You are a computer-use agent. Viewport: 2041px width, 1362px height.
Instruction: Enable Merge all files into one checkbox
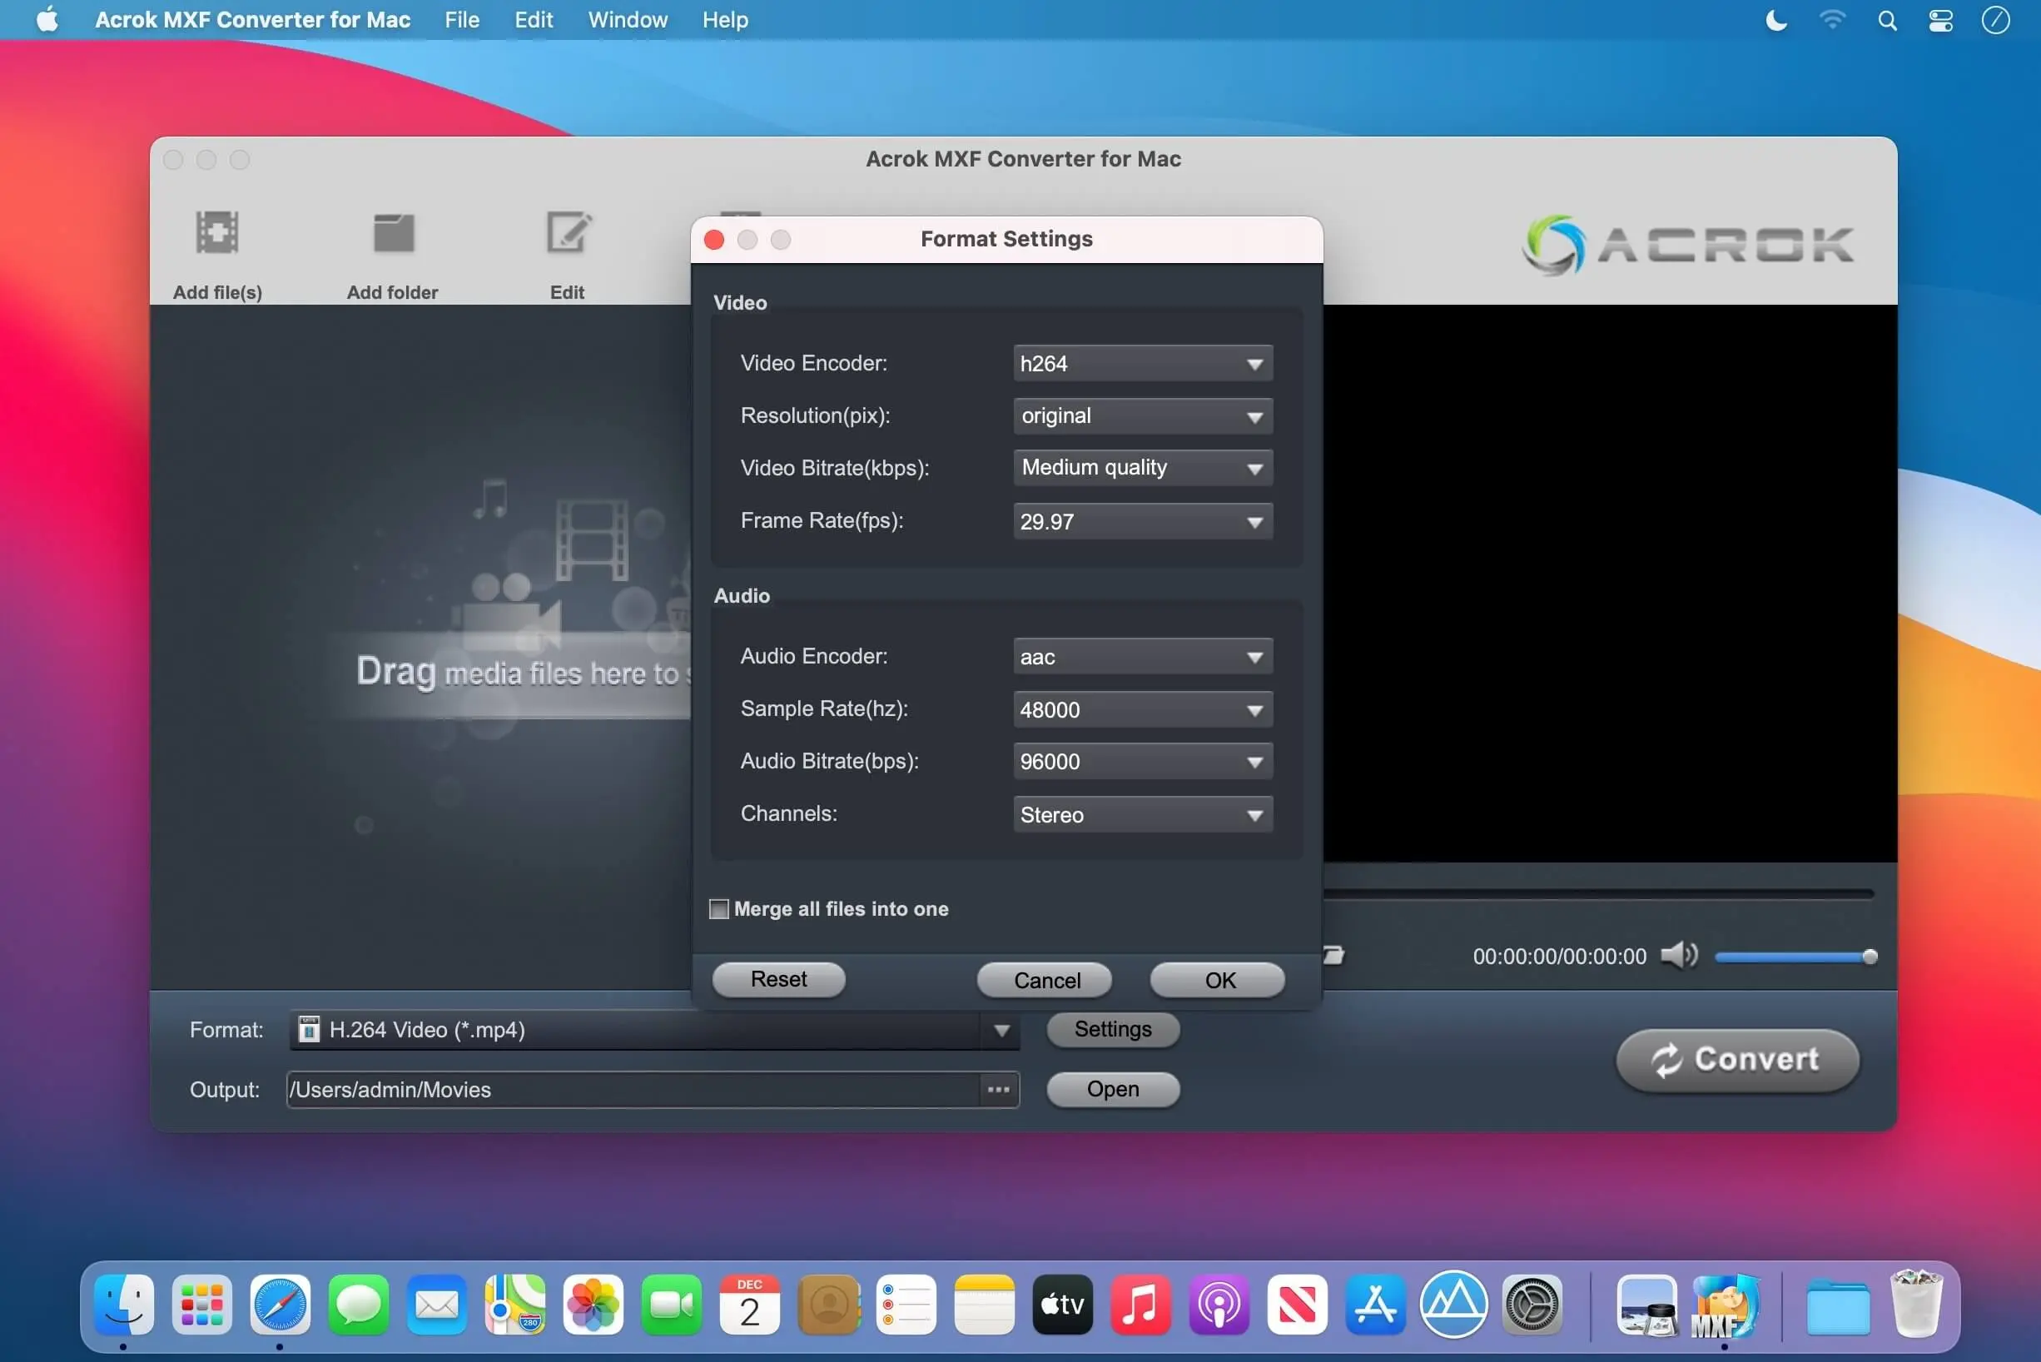point(719,908)
